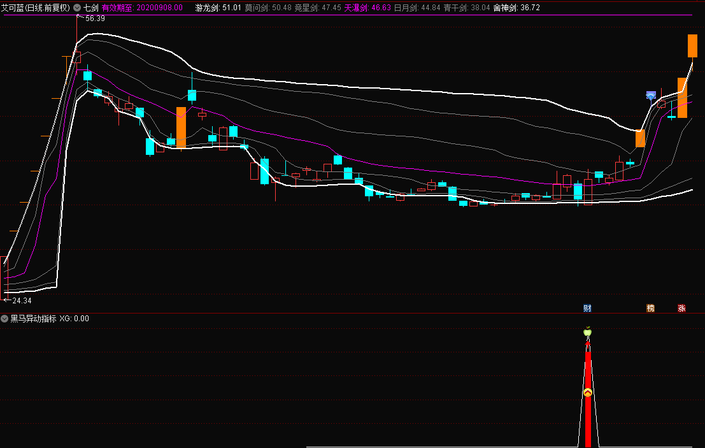Expand the 黑马异动指标 indicator dropdown

point(4,319)
